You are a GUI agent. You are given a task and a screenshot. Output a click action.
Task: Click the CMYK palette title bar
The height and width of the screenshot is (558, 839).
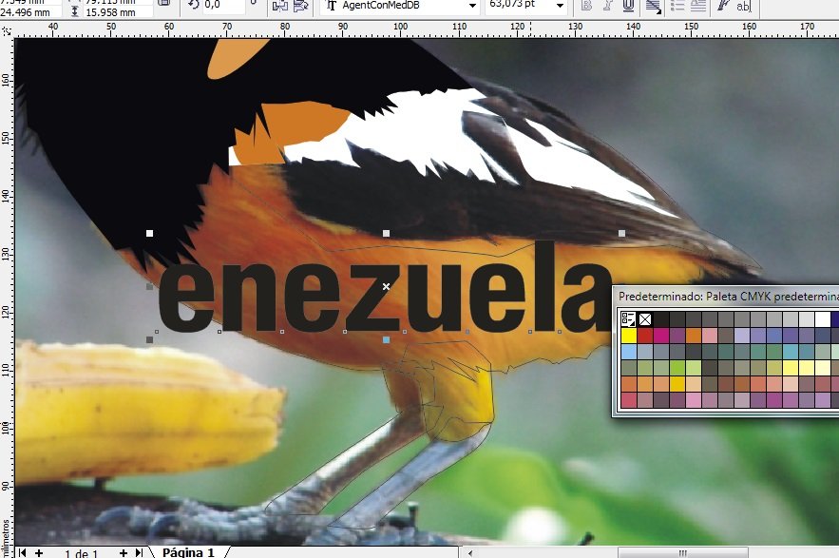coord(726,297)
